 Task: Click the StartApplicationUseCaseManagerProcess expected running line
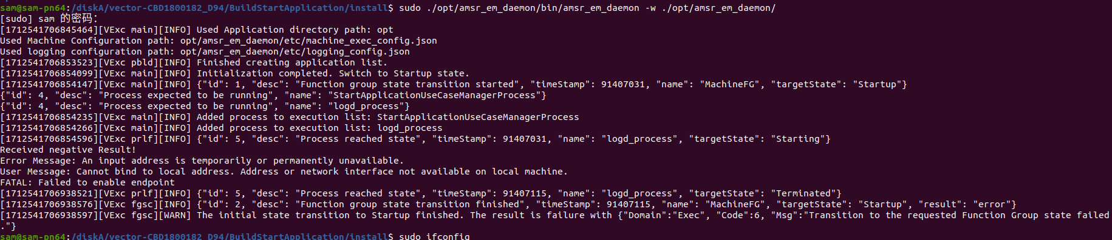[273, 95]
